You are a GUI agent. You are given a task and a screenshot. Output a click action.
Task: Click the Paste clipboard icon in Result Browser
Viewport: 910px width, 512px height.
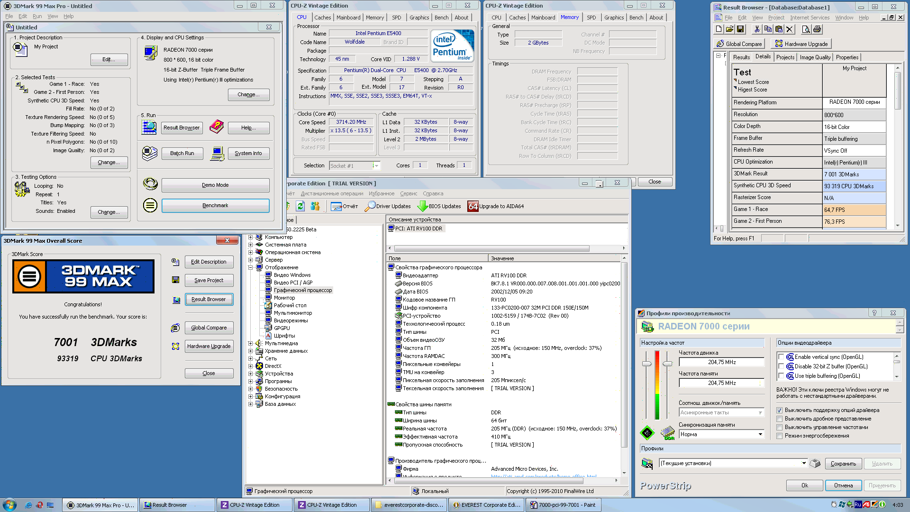779,29
